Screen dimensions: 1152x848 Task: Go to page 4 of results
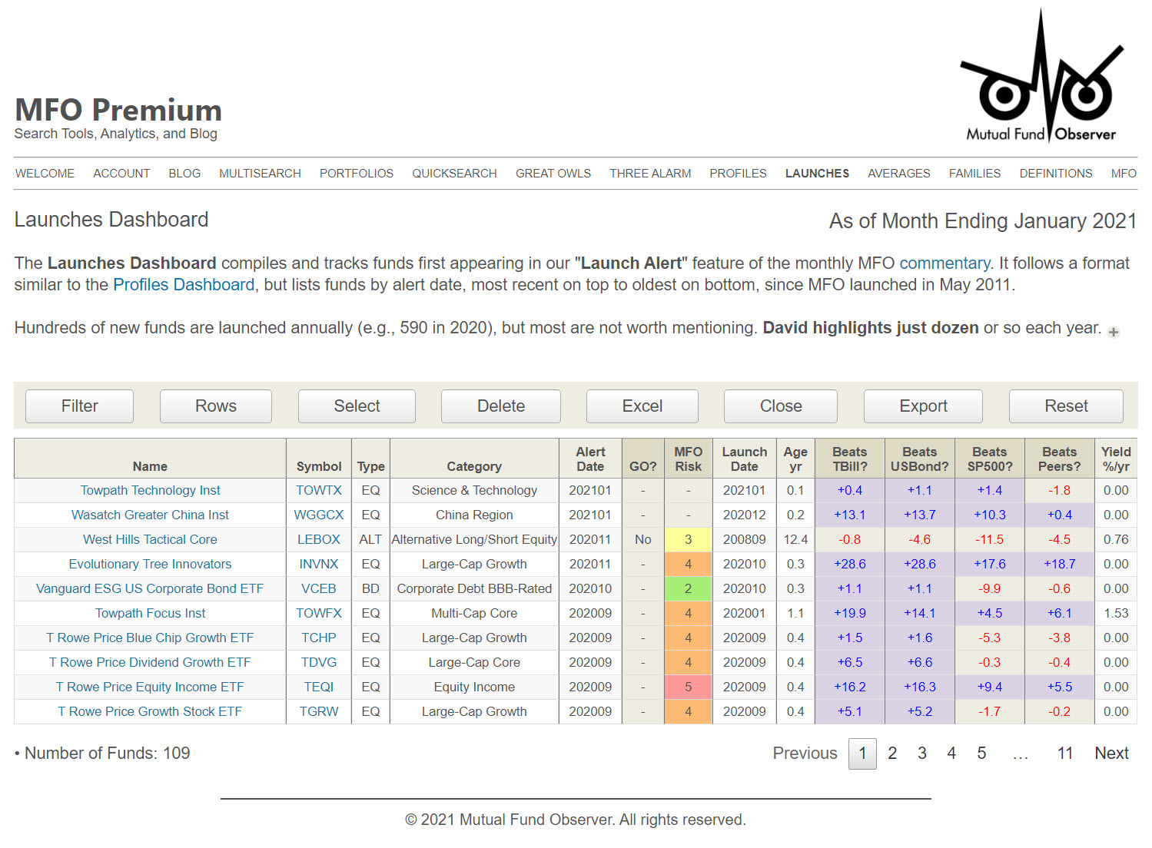951,754
